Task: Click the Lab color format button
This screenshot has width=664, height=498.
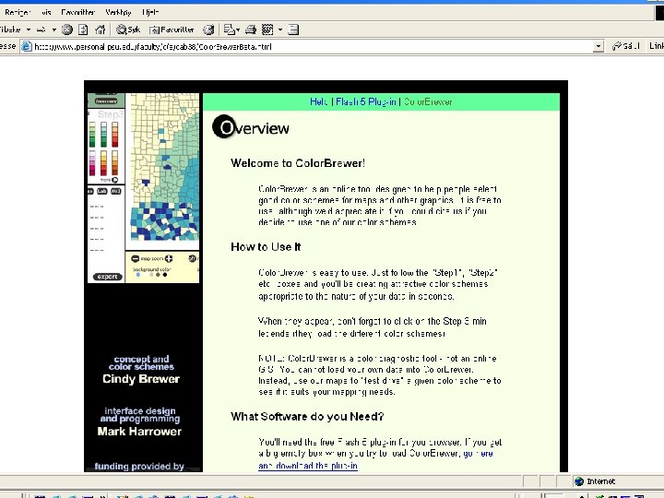Action: (x=101, y=192)
